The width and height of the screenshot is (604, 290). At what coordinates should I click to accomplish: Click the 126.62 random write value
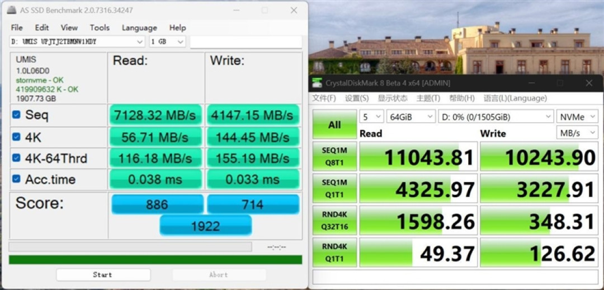click(539, 252)
